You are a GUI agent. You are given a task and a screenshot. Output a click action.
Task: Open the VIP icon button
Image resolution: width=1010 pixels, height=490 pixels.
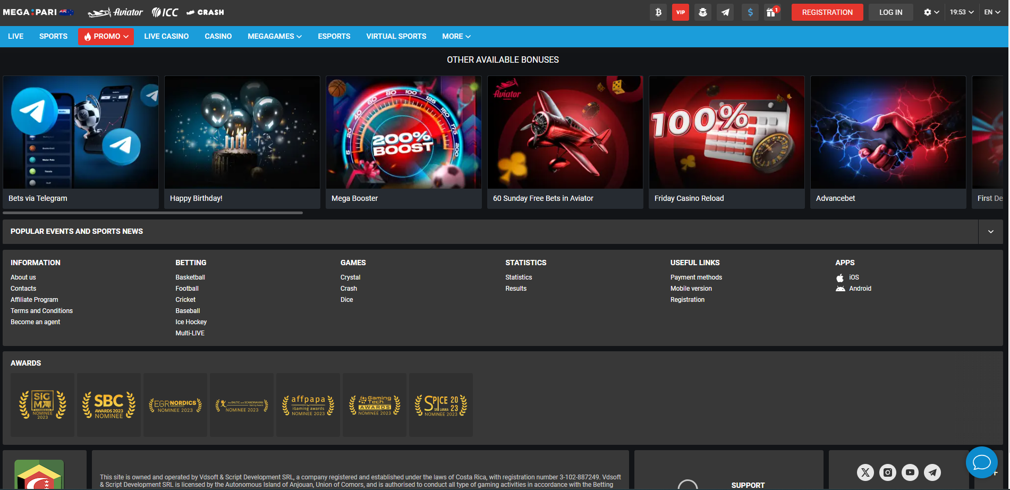[x=681, y=12]
